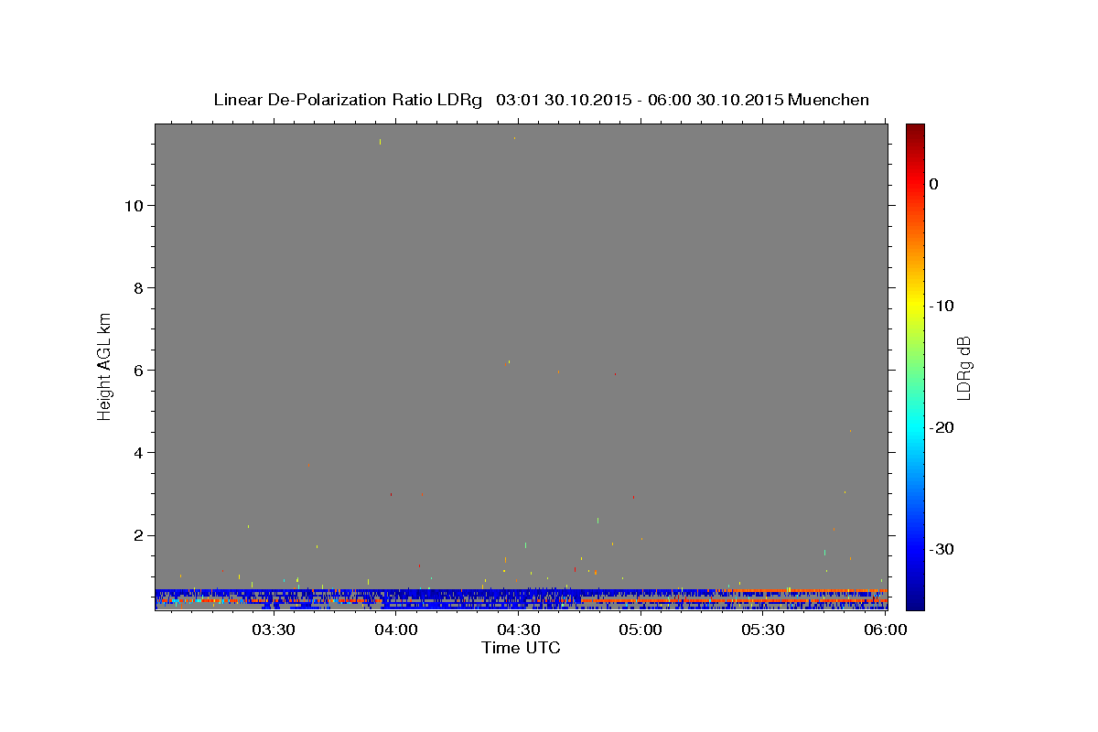Image resolution: width=1098 pixels, height=732 pixels.
Task: Click the dark blue bottom of the colorbar
Action: (x=915, y=599)
